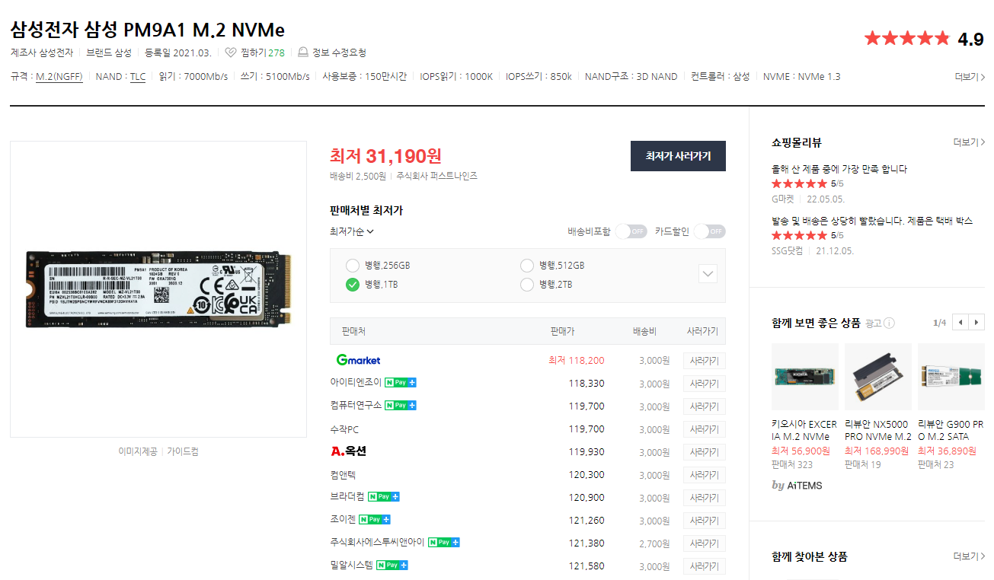Select the 병행,1TB option
The image size is (994, 580).
[352, 285]
